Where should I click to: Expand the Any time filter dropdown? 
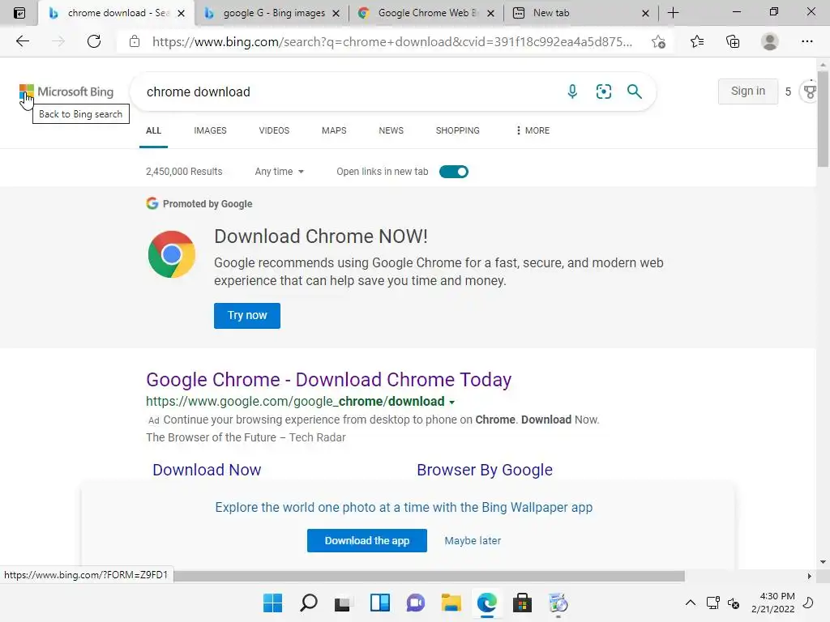[x=279, y=172]
